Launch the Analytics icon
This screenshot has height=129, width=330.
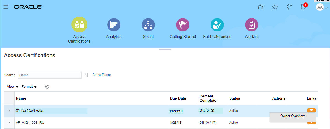tap(114, 25)
